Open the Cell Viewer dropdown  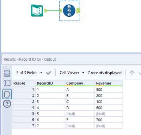(x=72, y=73)
